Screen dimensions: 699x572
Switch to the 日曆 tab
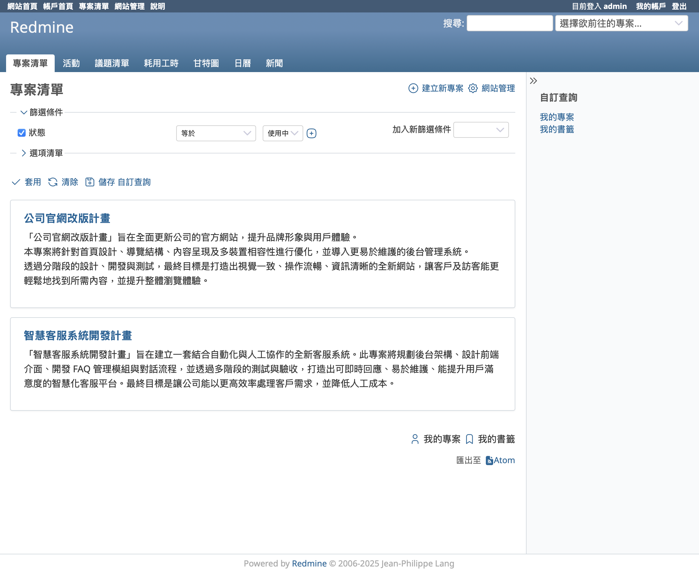243,63
